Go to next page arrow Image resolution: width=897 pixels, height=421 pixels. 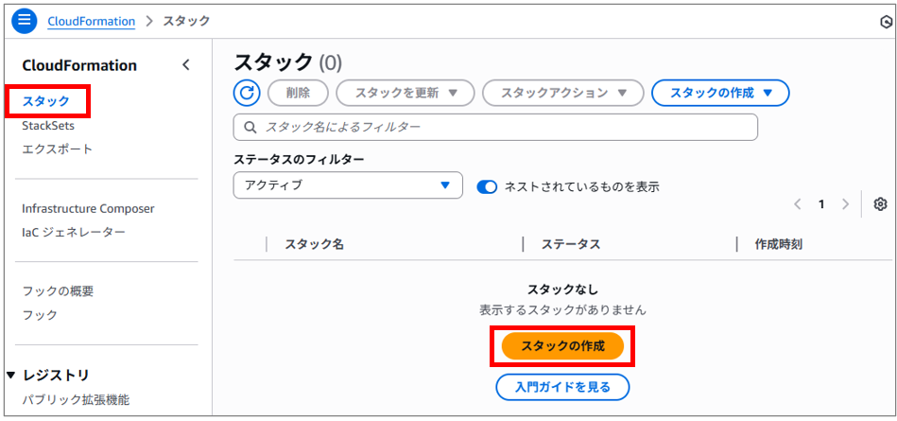coord(846,204)
